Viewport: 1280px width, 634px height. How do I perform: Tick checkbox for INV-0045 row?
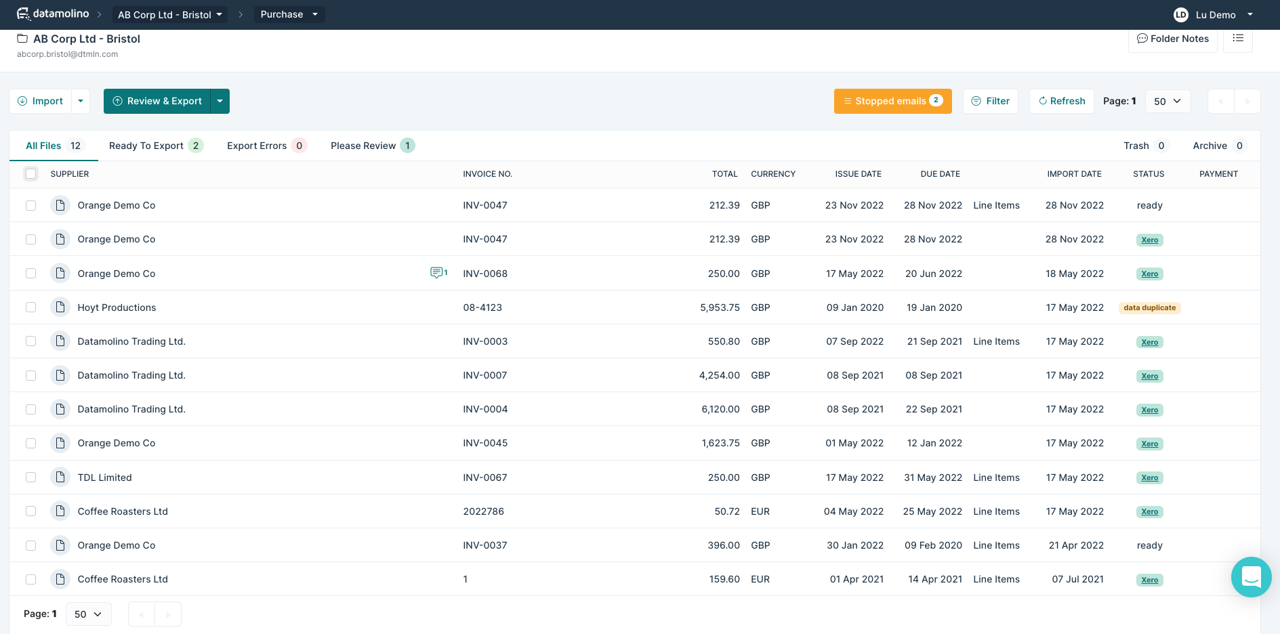[x=31, y=443]
